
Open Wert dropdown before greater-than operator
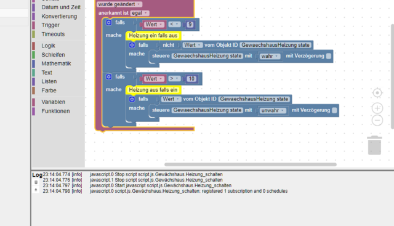pos(155,79)
